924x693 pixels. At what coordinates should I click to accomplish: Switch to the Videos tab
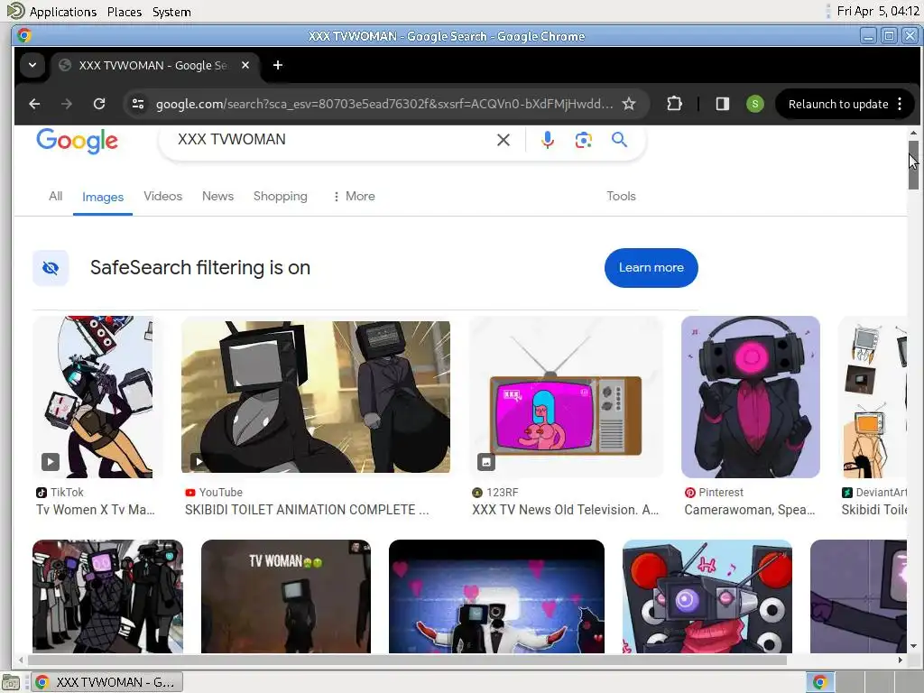click(162, 196)
